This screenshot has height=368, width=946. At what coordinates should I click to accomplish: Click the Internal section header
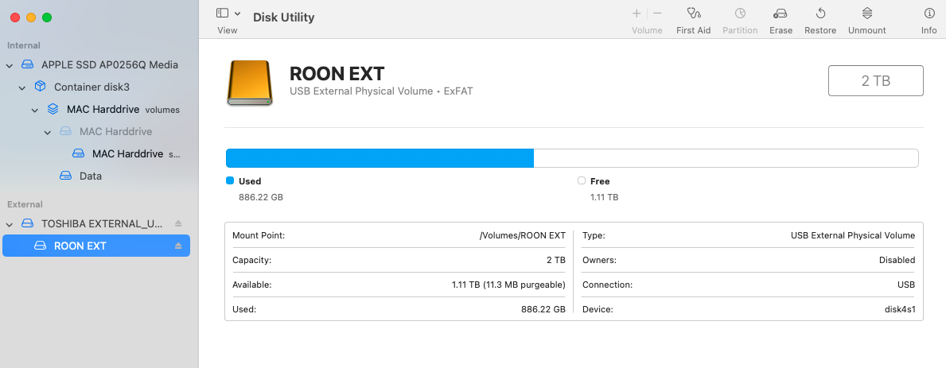(x=24, y=45)
